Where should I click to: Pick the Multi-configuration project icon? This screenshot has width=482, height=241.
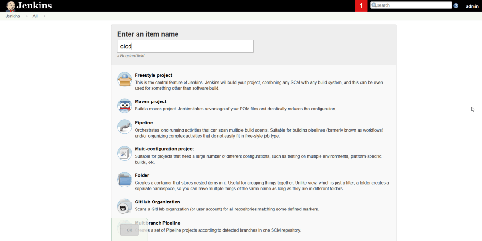tap(124, 153)
